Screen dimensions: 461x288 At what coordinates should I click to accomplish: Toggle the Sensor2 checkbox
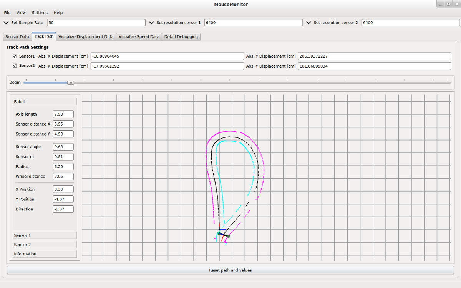[15, 66]
